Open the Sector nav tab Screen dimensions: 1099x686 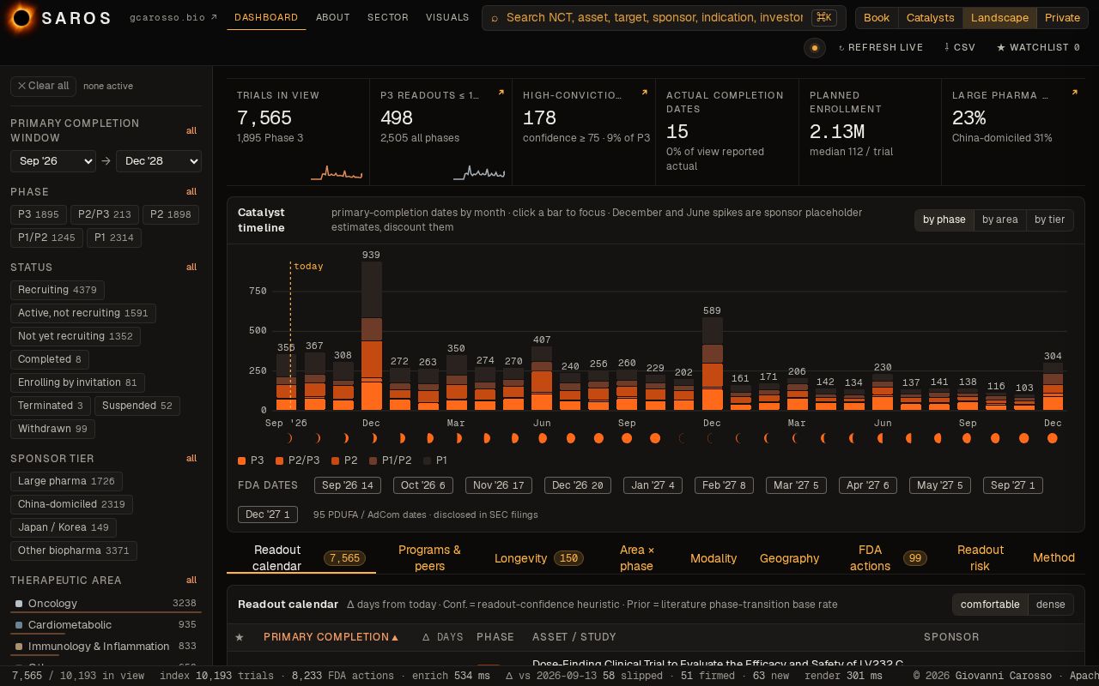[388, 17]
